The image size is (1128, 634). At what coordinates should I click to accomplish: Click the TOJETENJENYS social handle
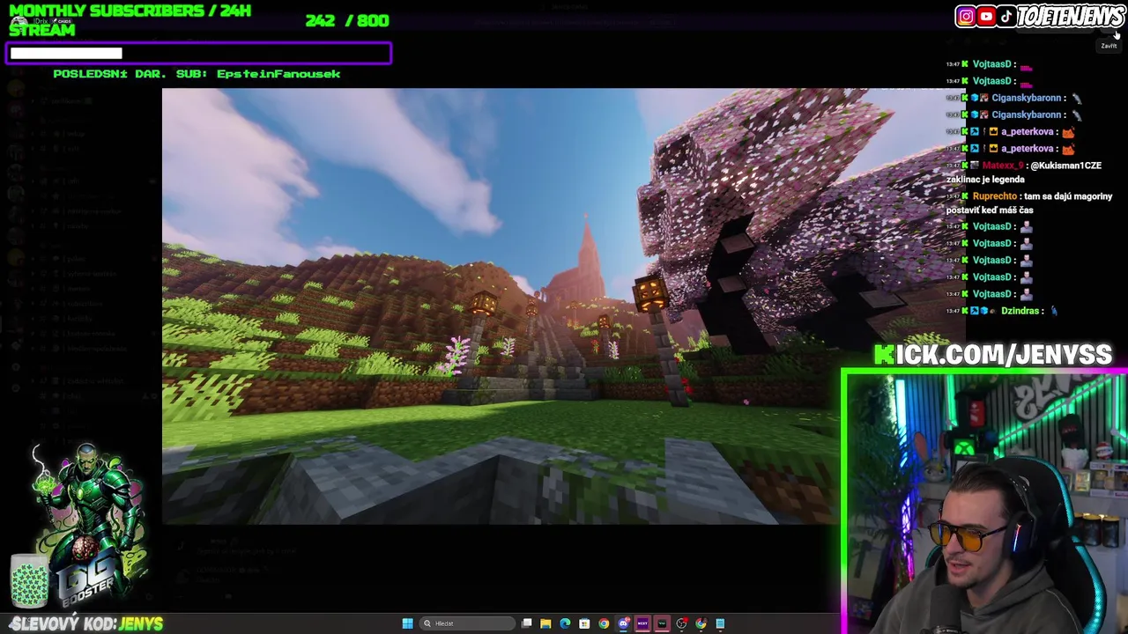pos(1070,16)
